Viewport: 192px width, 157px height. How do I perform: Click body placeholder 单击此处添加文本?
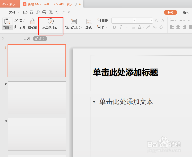click(x=126, y=102)
